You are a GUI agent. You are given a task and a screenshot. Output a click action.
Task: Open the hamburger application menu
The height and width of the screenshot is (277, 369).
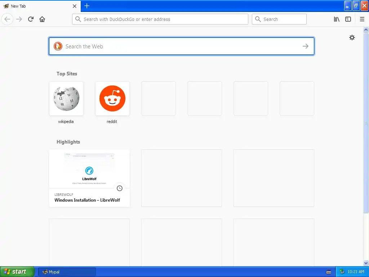click(x=362, y=19)
